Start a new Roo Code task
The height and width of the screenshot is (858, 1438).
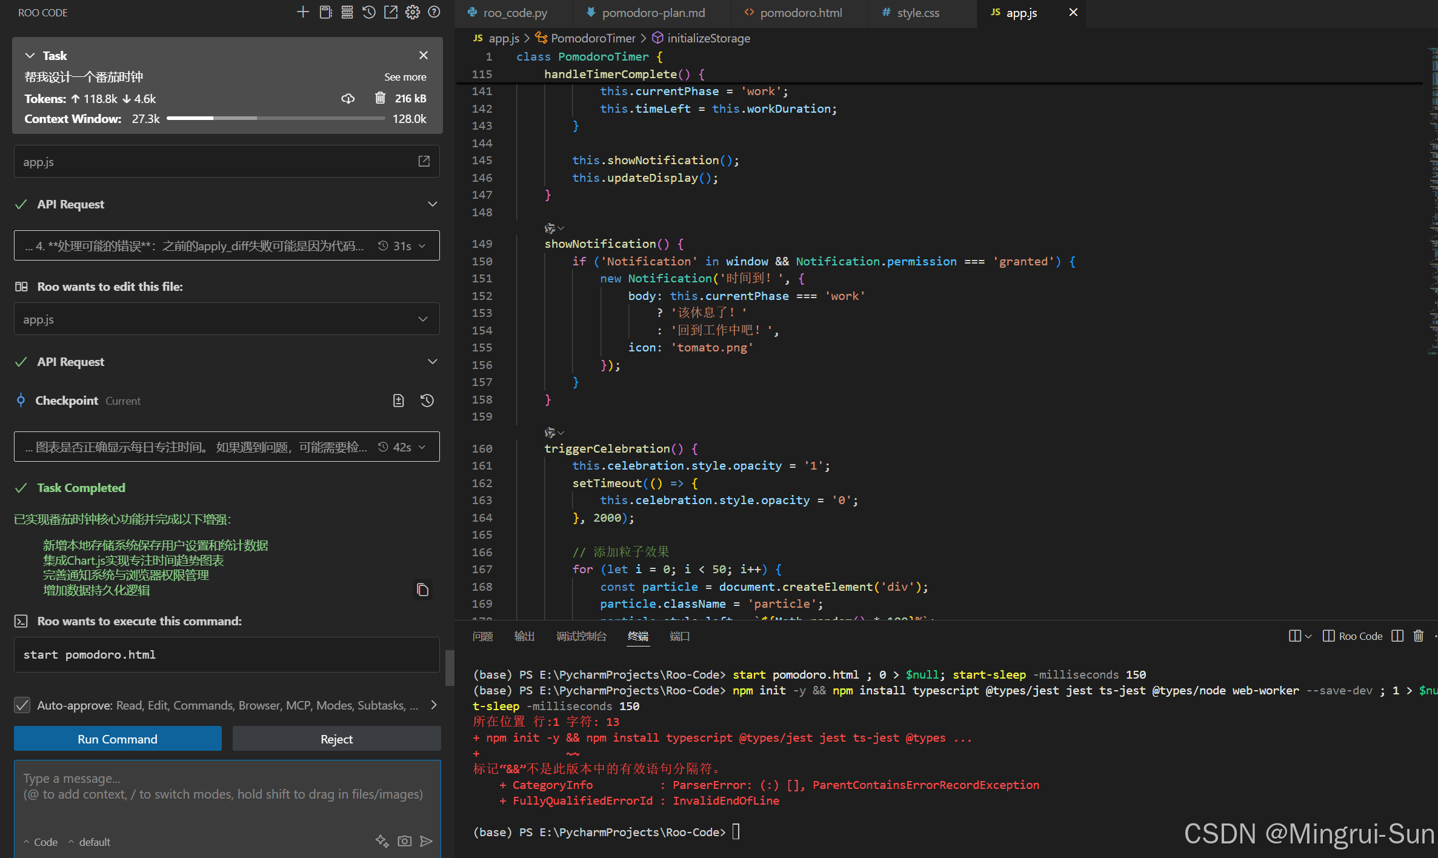tap(302, 12)
